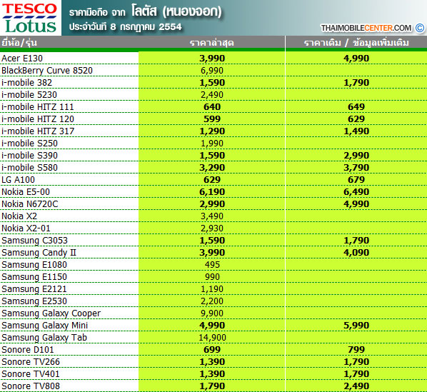The width and height of the screenshot is (427, 392).
Task: Select the BlackBerry Curve 8520 entry
Action: (x=47, y=71)
